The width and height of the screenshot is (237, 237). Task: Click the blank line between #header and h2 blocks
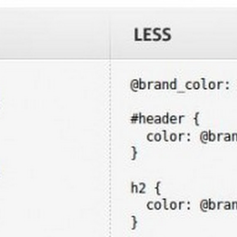coord(178,171)
